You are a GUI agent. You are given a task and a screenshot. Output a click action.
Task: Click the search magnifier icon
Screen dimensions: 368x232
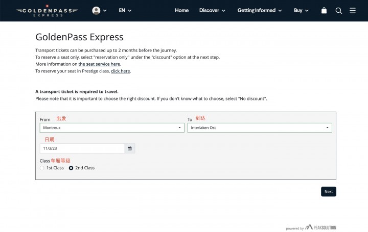(338, 11)
